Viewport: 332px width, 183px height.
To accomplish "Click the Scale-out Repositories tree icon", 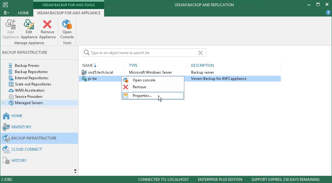I will [x=11, y=84].
